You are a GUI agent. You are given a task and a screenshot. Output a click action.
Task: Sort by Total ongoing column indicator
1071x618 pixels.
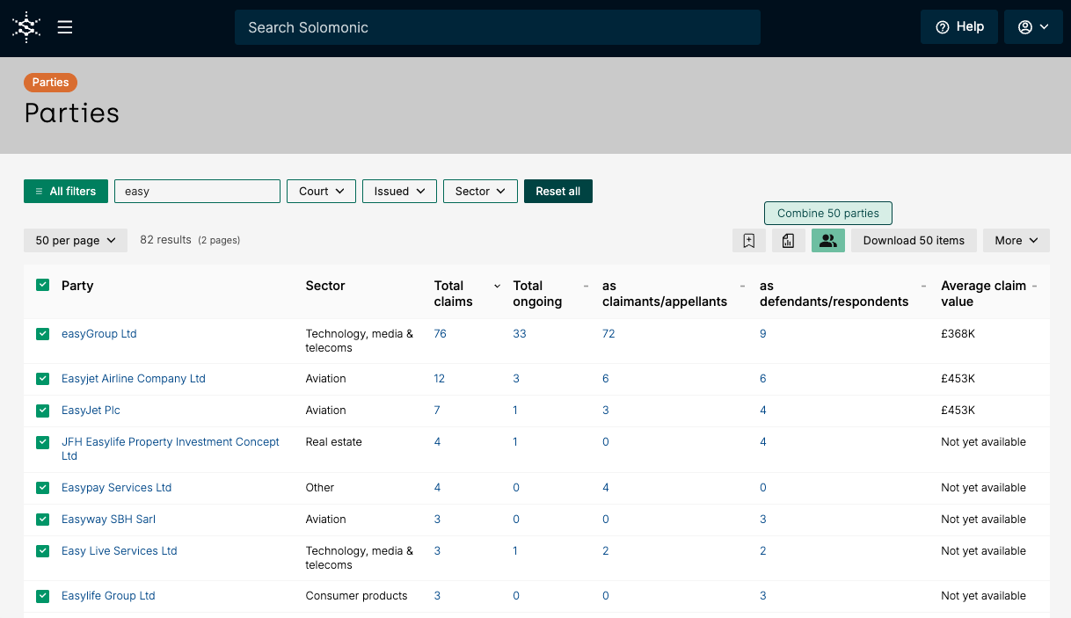pos(586,286)
